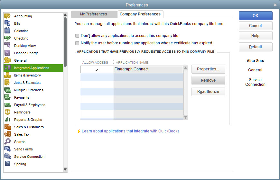280x180 pixels.
Task: Open Properties for selected application
Action: [x=208, y=69]
